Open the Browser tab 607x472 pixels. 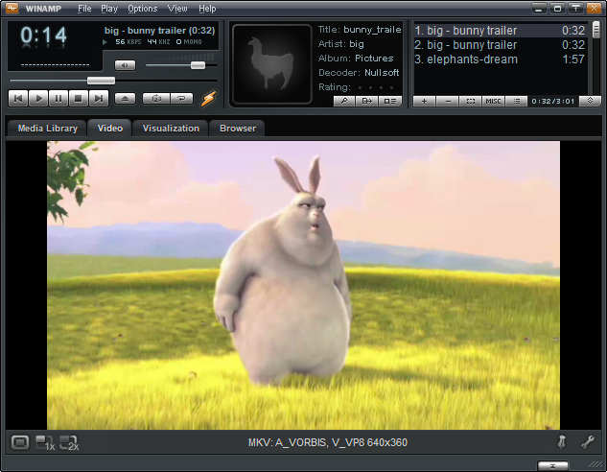click(238, 129)
